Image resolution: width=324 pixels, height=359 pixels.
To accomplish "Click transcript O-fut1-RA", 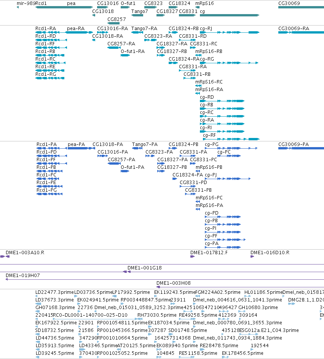I will tap(132, 51).
